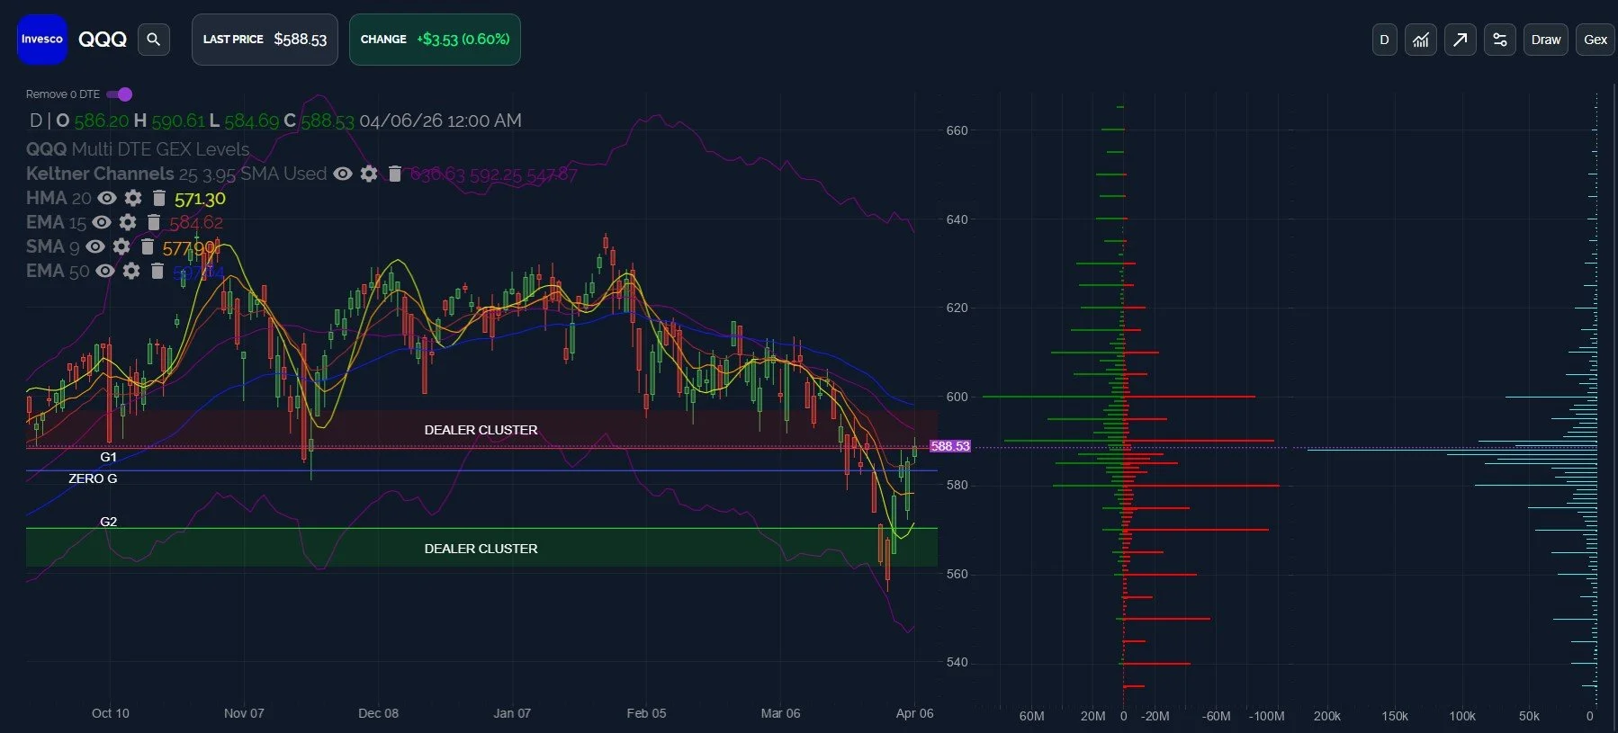The height and width of the screenshot is (733, 1618).
Task: Click the 588.53 price marker label
Action: click(x=950, y=446)
